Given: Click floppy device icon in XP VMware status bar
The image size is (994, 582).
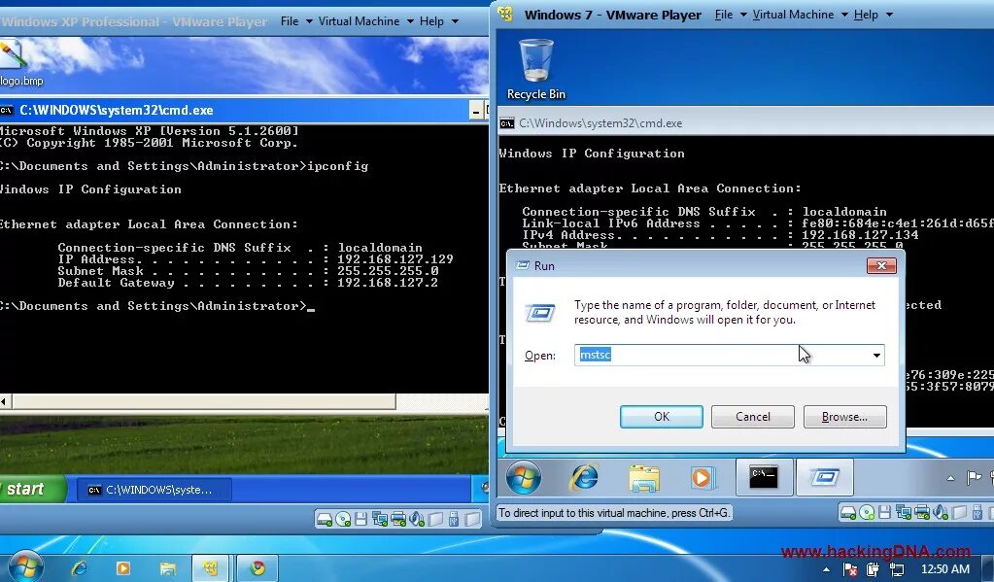Looking at the screenshot, I should [361, 520].
